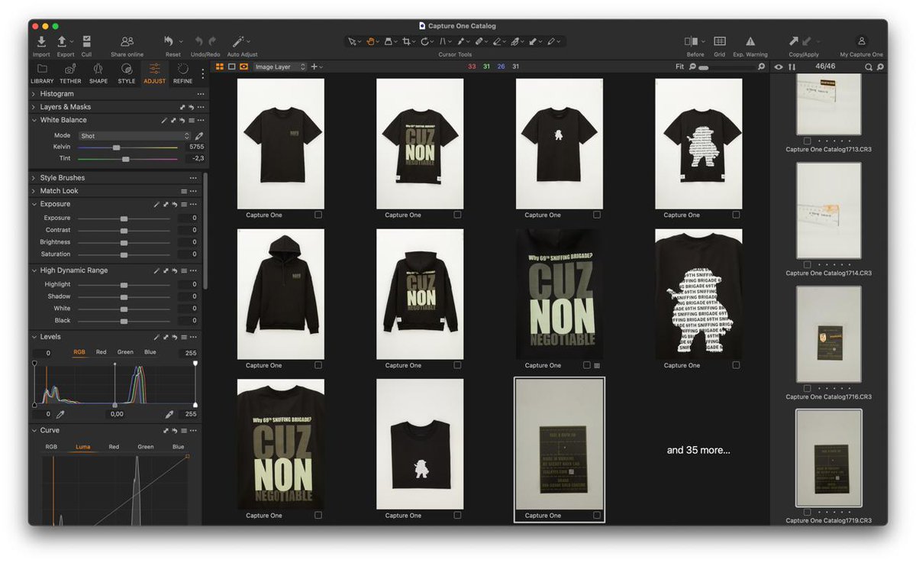Click Copy adjustments arrow icon
This screenshot has width=916, height=563.
tap(794, 41)
